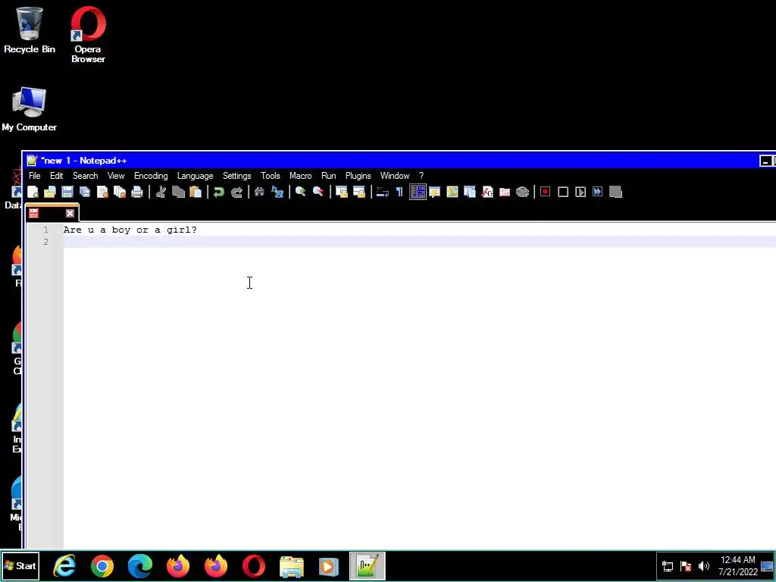
Task: Open the File menu
Action: pyautogui.click(x=35, y=176)
